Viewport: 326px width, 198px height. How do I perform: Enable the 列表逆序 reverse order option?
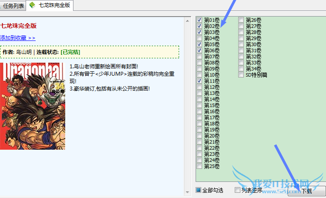(x=237, y=190)
